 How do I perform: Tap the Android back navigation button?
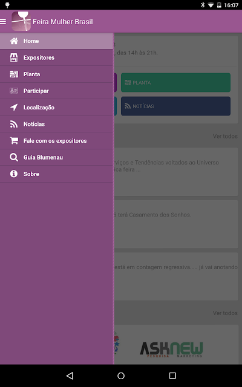70,376
